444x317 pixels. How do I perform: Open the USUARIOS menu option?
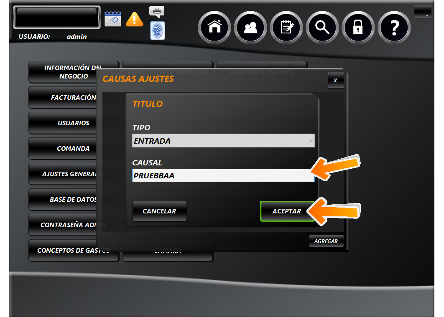click(63, 123)
